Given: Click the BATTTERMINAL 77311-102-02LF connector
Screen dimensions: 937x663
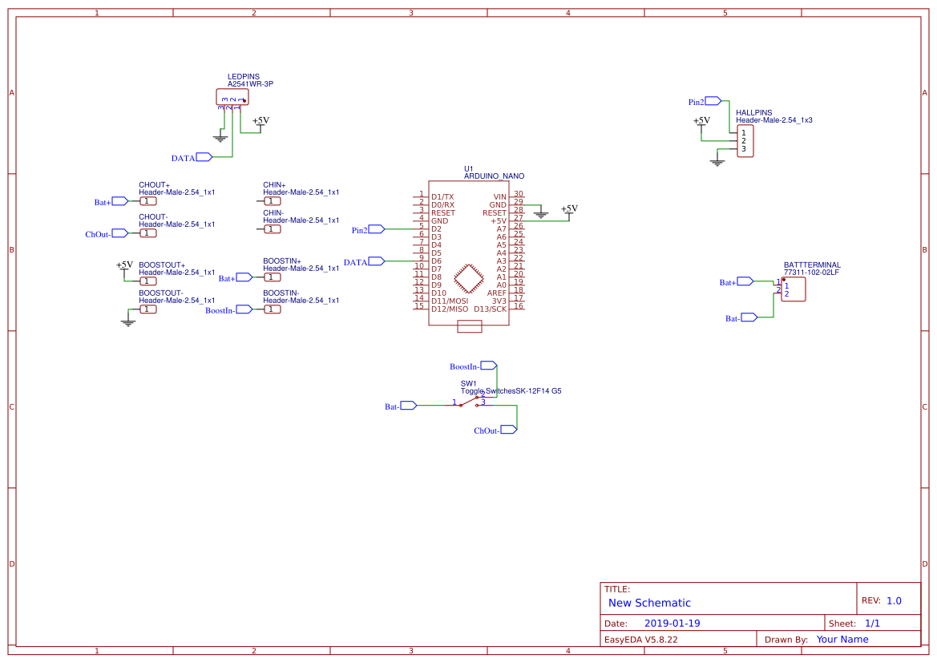Looking at the screenshot, I should pos(794,289).
